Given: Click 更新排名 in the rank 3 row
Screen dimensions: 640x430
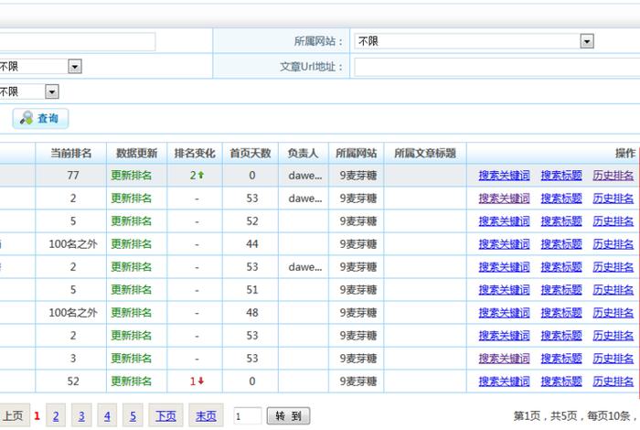Looking at the screenshot, I should coord(132,359).
